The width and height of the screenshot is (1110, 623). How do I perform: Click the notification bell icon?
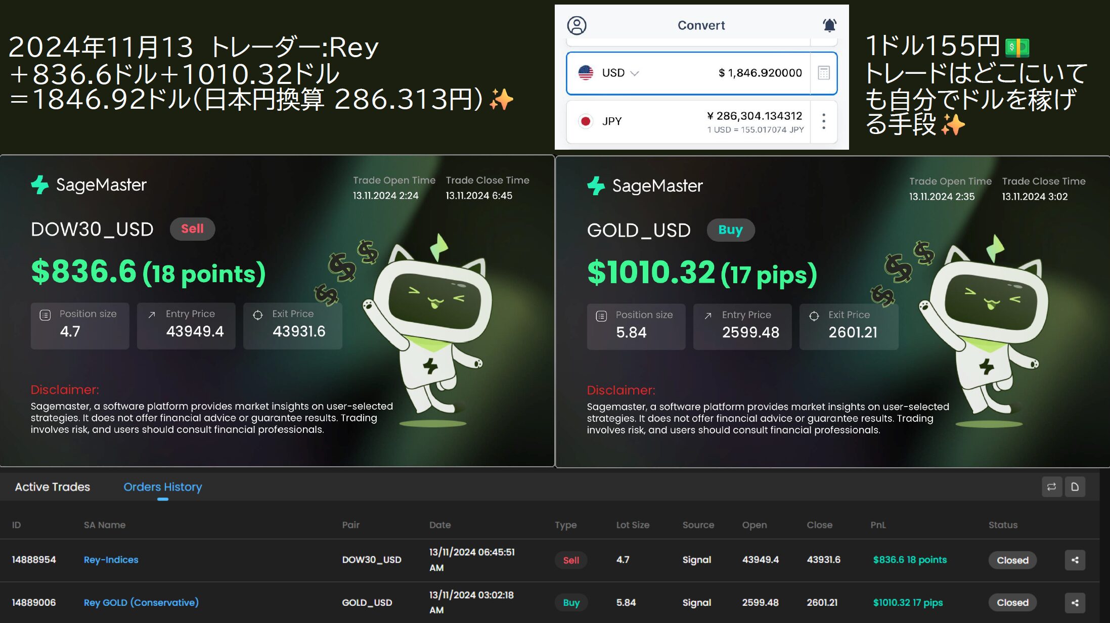[829, 25]
